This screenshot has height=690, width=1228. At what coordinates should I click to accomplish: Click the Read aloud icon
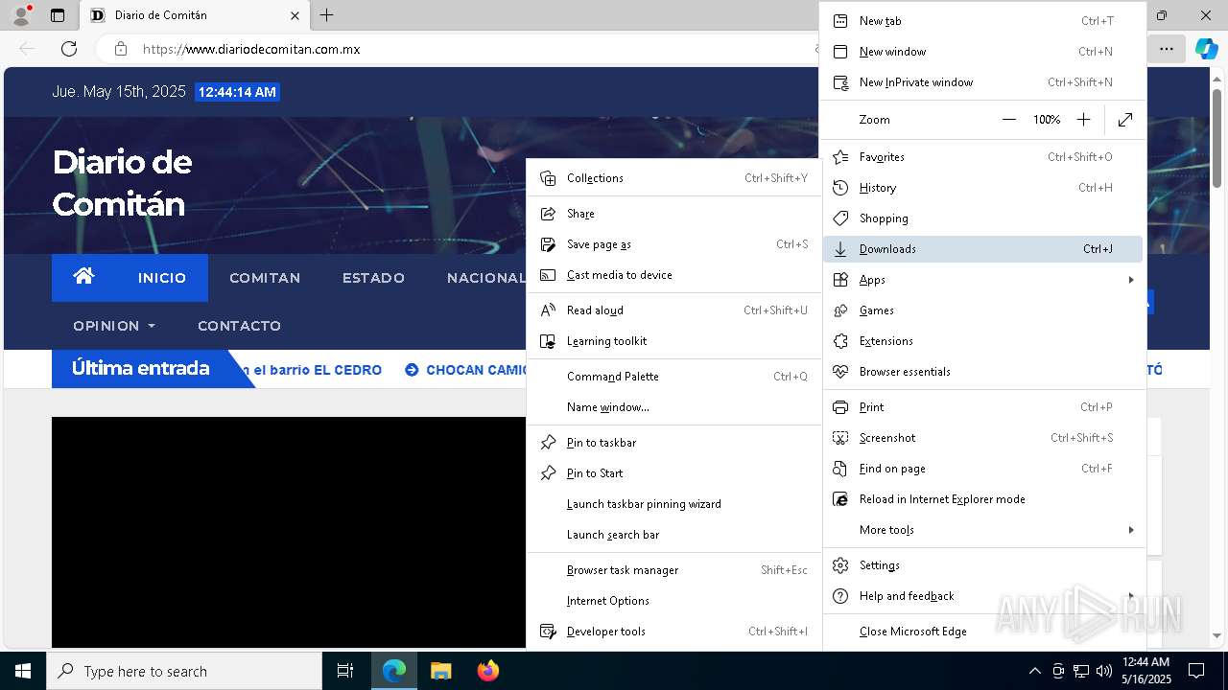(548, 310)
